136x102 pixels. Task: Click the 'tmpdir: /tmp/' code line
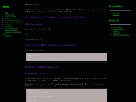(x=34, y=55)
